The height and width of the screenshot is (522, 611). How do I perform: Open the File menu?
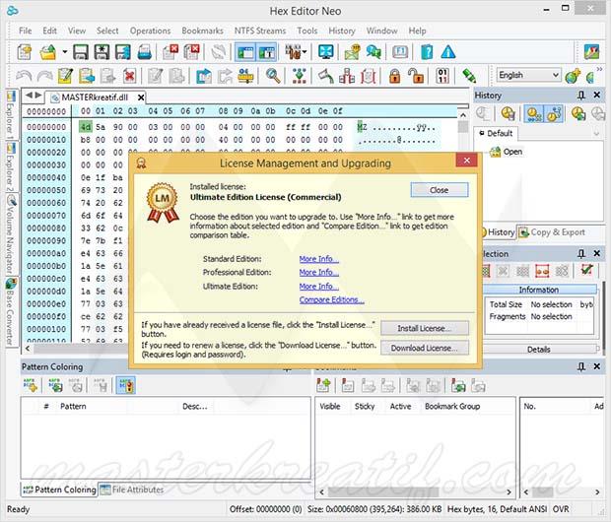click(26, 31)
